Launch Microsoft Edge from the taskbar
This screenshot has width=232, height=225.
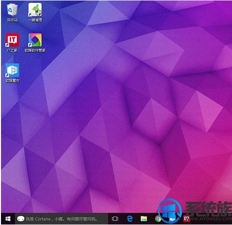(130, 219)
